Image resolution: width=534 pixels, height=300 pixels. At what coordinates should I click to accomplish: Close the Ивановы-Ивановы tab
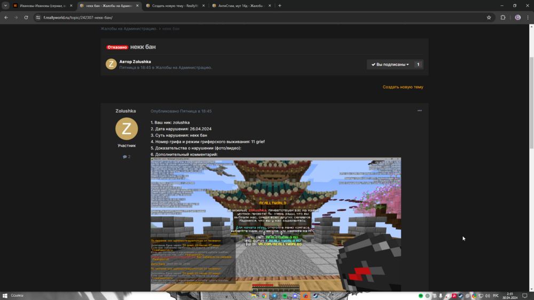[x=71, y=6]
